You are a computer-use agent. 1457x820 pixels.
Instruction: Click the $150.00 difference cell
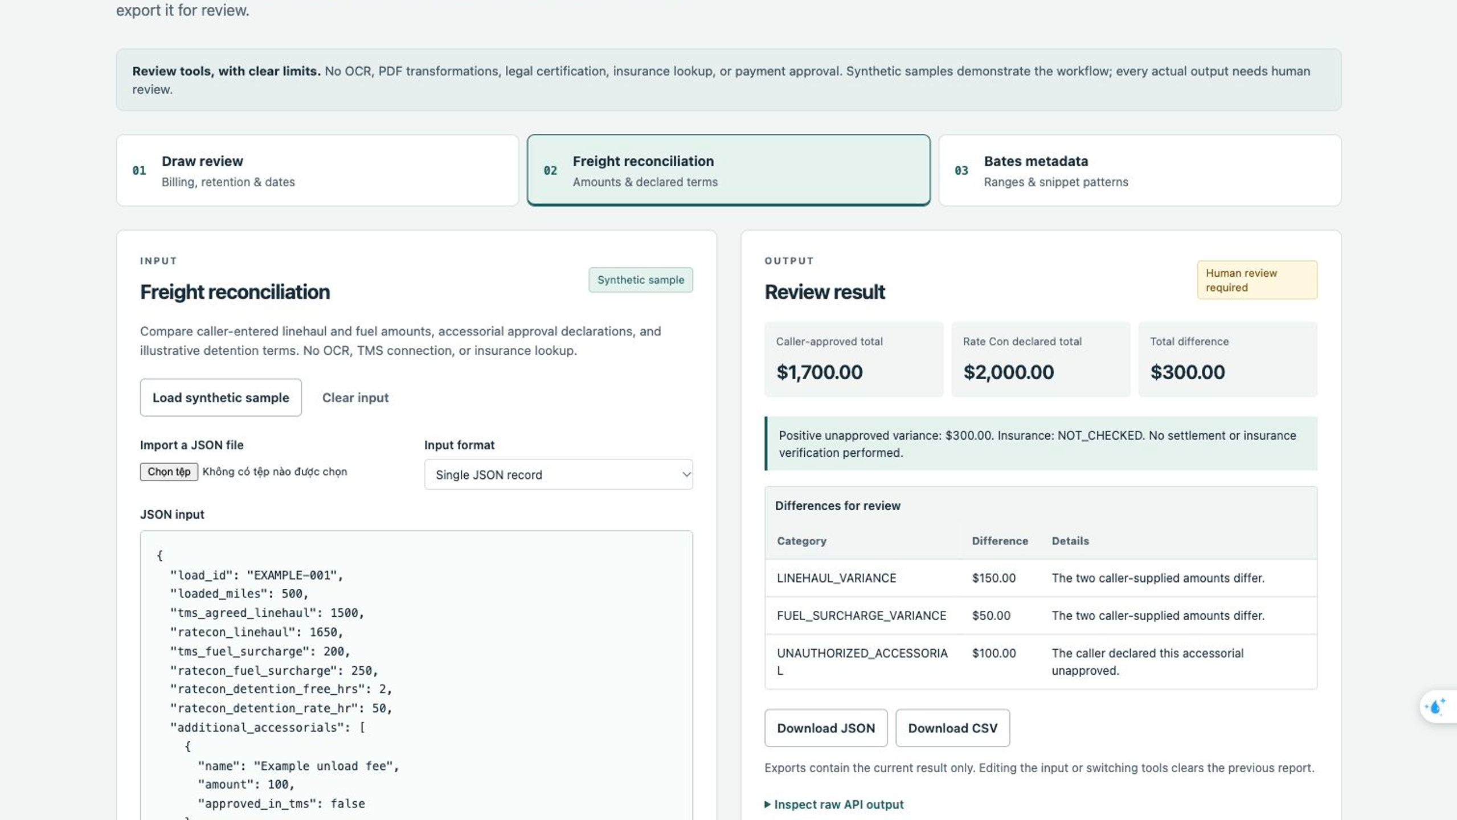pyautogui.click(x=993, y=578)
